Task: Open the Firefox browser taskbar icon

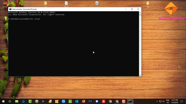Action: tap(83, 101)
